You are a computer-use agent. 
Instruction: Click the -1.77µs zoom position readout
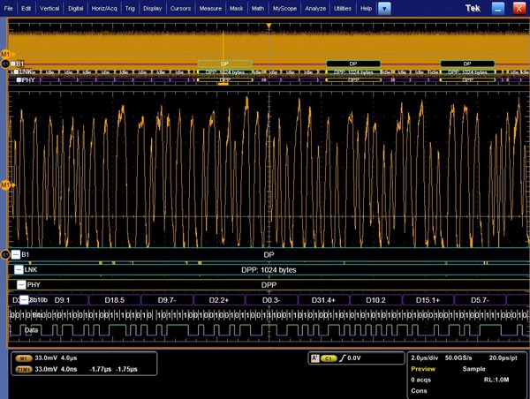click(101, 369)
